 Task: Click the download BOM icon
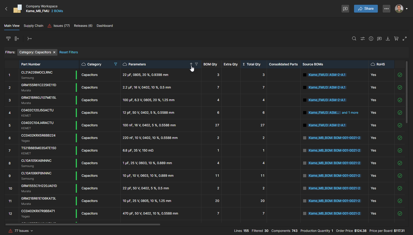(x=388, y=39)
